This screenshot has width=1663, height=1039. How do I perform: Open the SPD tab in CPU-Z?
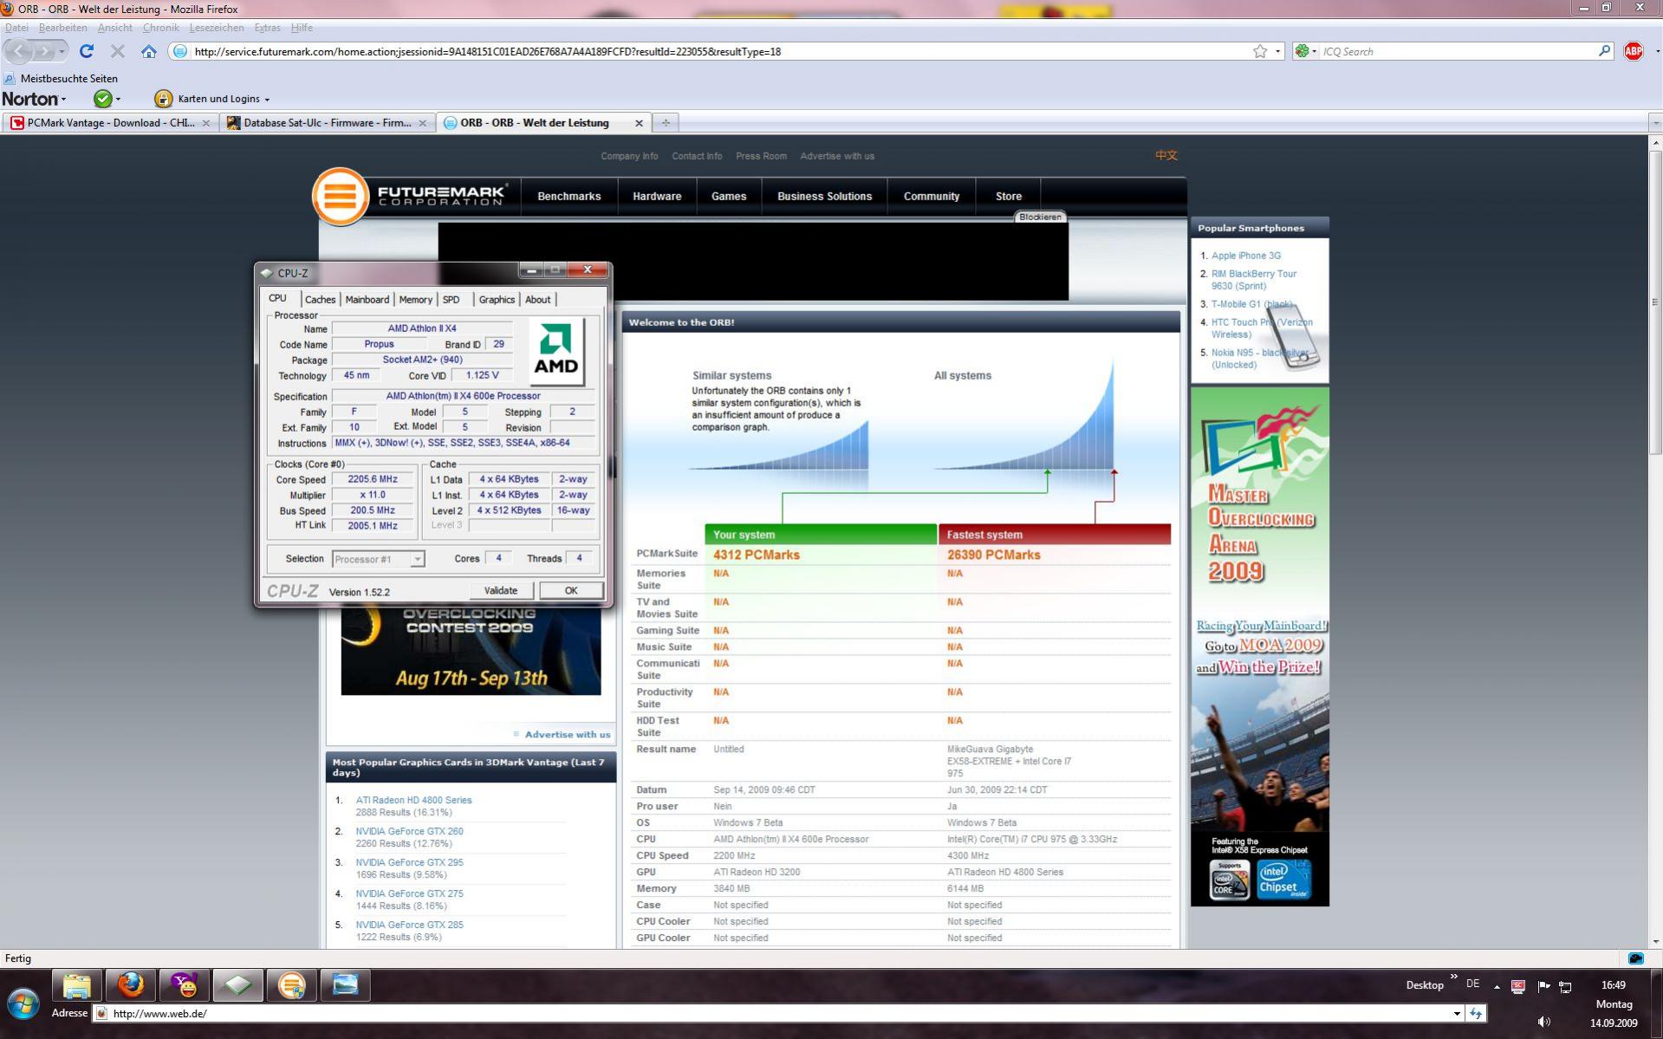click(451, 300)
